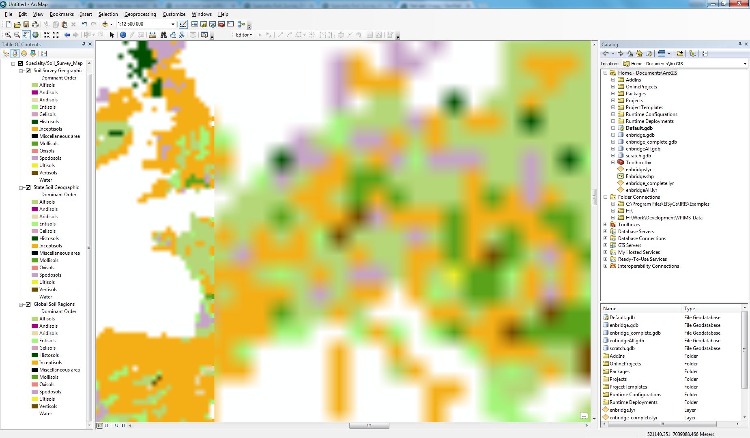
Task: Click the Histosols dark green swatch
Action: pos(35,122)
